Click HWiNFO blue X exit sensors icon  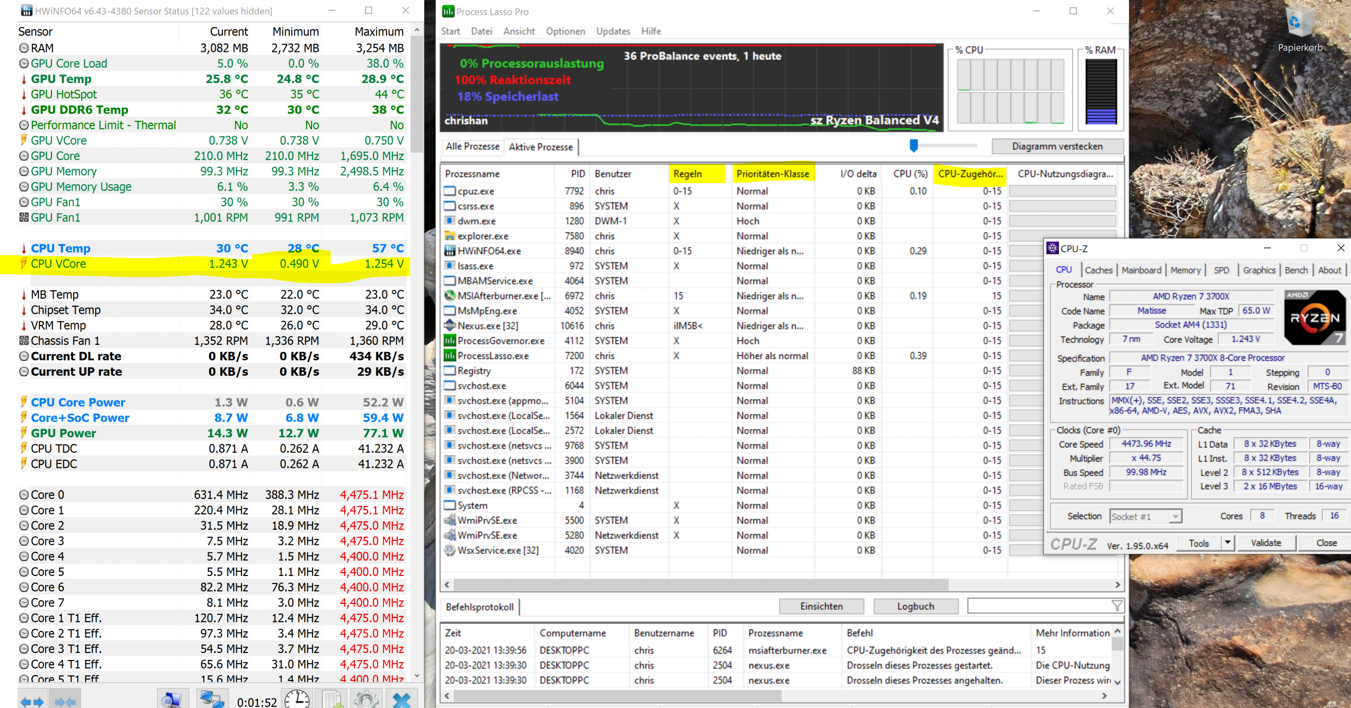(402, 700)
